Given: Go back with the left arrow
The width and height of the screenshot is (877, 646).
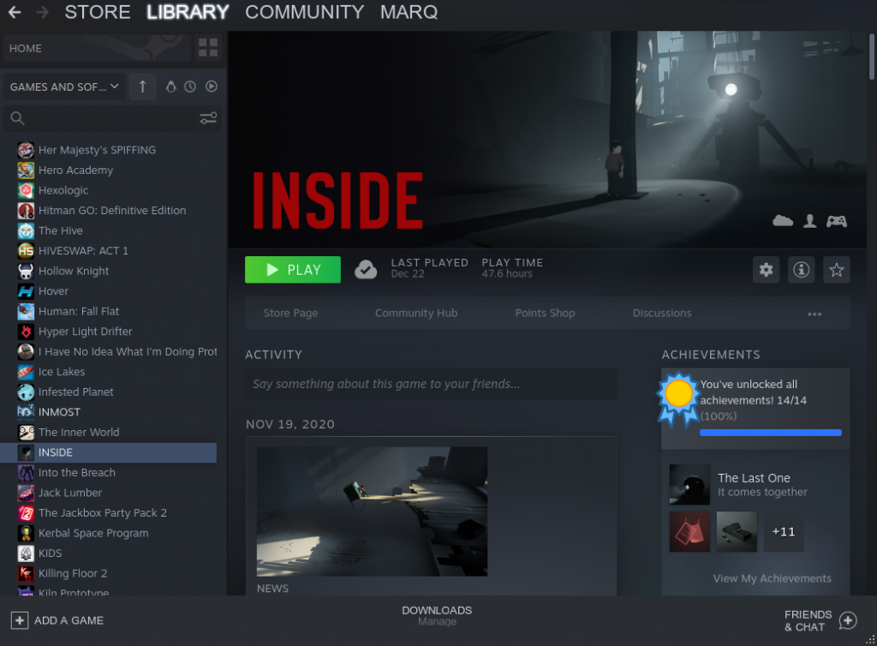Looking at the screenshot, I should coord(15,12).
